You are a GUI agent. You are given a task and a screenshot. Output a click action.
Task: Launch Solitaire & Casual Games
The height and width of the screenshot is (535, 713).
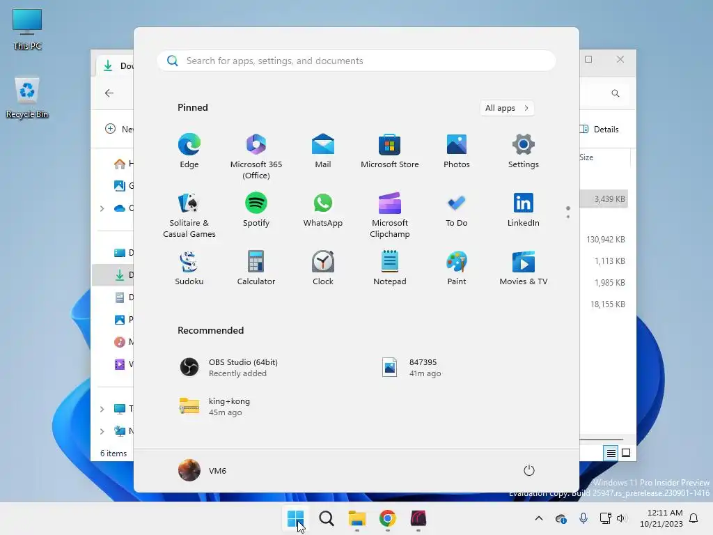pyautogui.click(x=189, y=215)
